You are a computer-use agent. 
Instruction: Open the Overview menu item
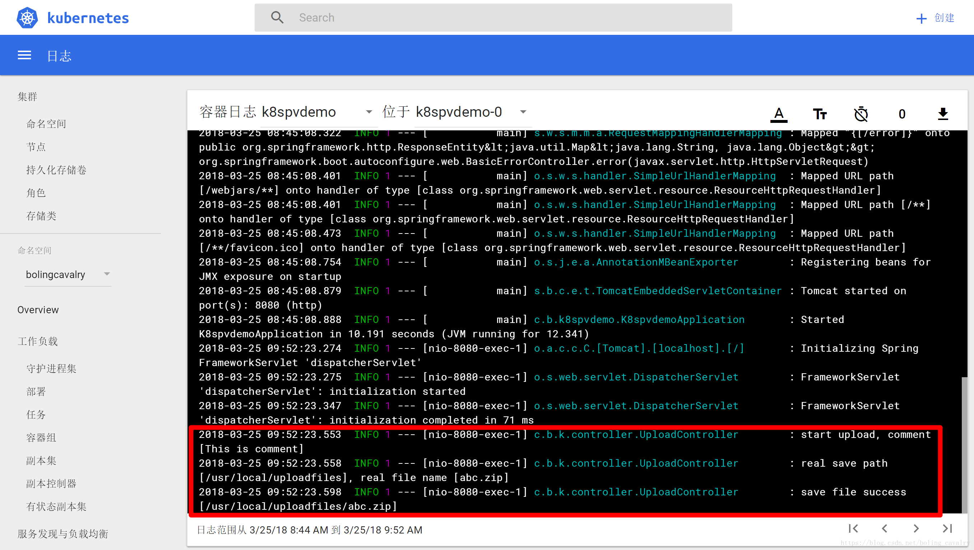pyautogui.click(x=38, y=310)
